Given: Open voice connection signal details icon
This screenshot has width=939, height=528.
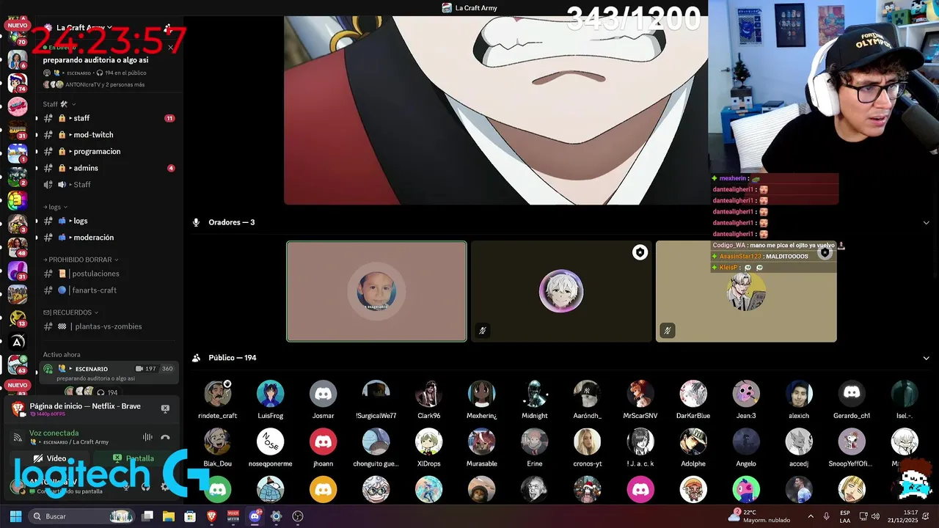Looking at the screenshot, I should pyautogui.click(x=18, y=437).
